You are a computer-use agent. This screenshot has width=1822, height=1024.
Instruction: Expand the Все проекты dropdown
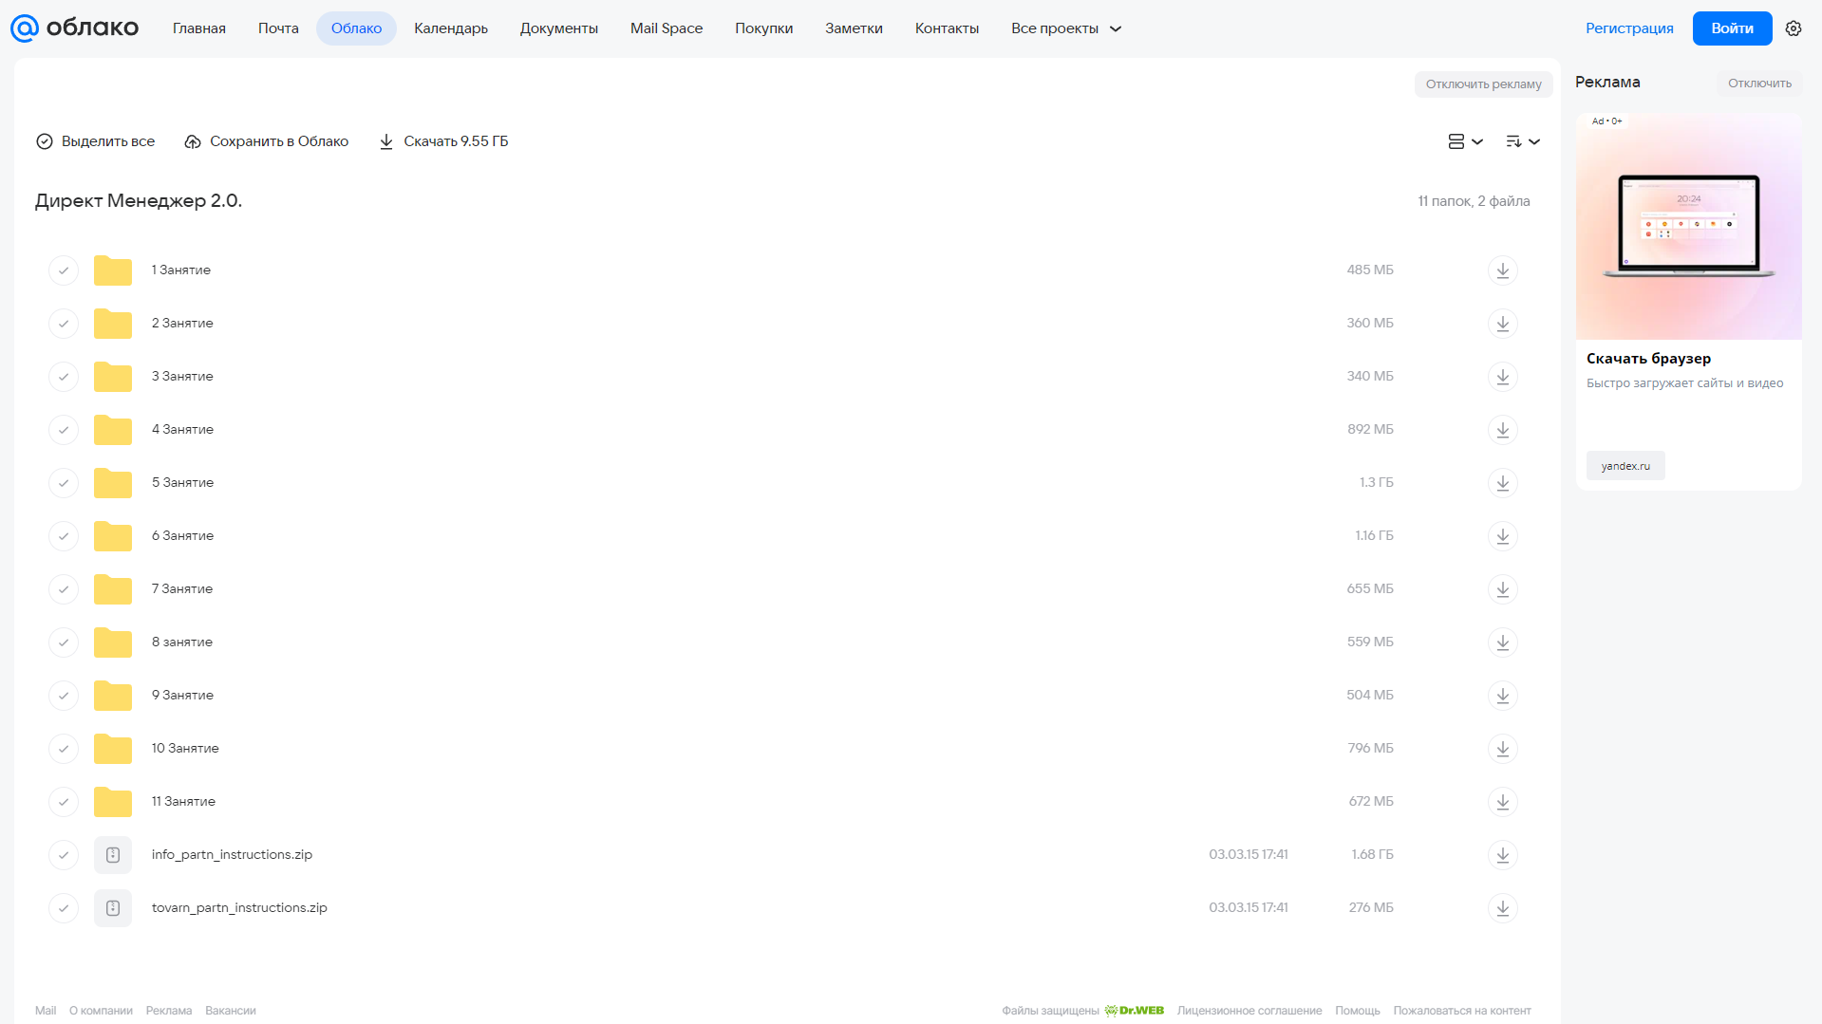[1066, 28]
